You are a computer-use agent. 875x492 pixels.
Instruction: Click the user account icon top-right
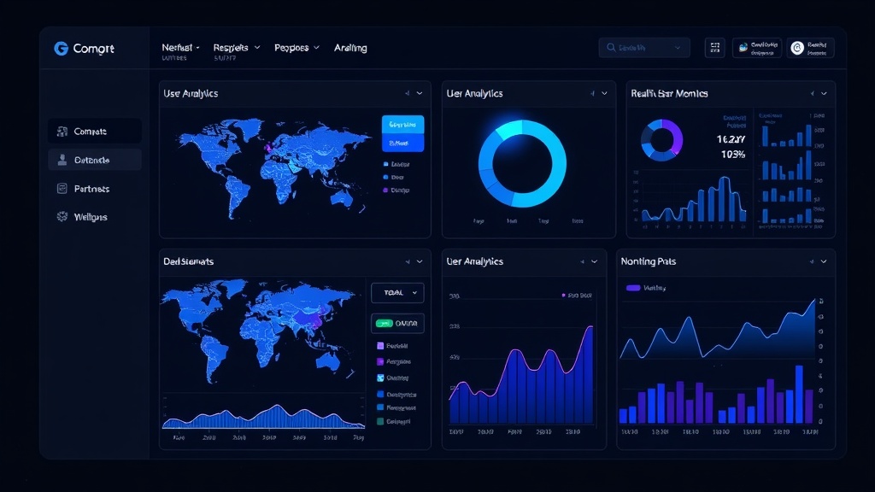pyautogui.click(x=797, y=48)
